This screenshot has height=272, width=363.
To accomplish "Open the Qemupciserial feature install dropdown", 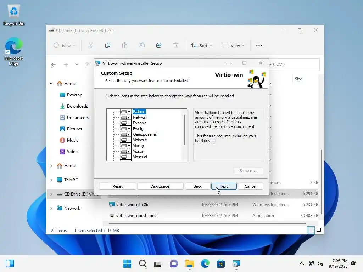I will [125, 134].
